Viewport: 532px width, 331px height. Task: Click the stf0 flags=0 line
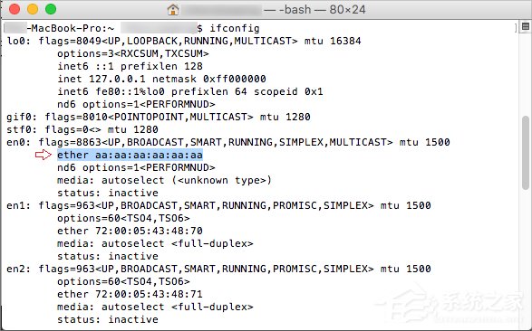tap(82, 129)
